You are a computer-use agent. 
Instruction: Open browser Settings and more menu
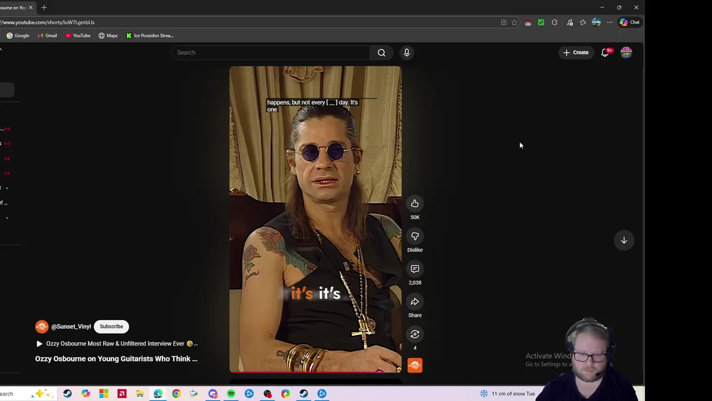610,22
